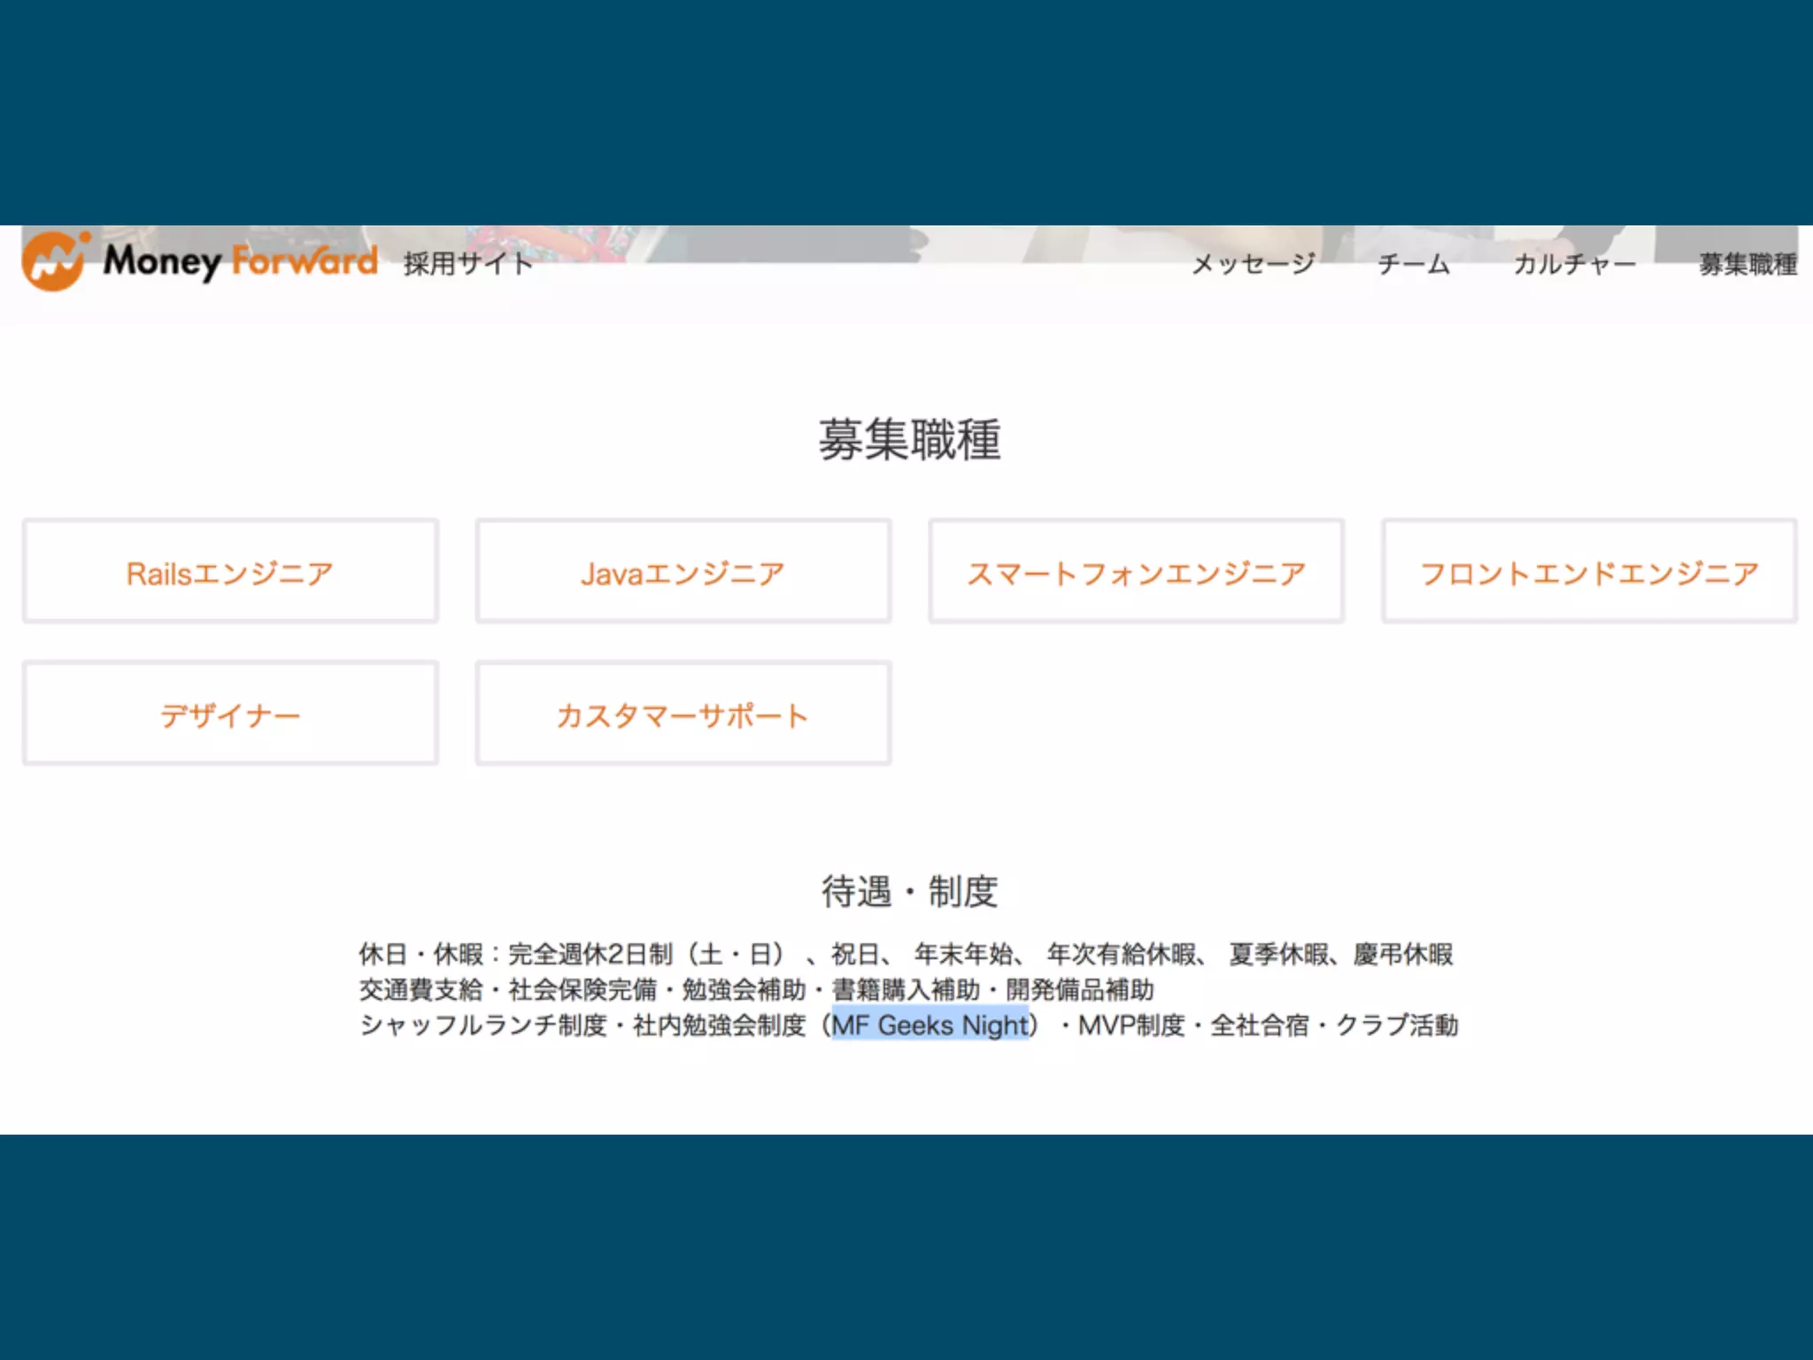The width and height of the screenshot is (1813, 1360).
Task: Open the カスタマーサポート job posting
Action: coord(683,715)
